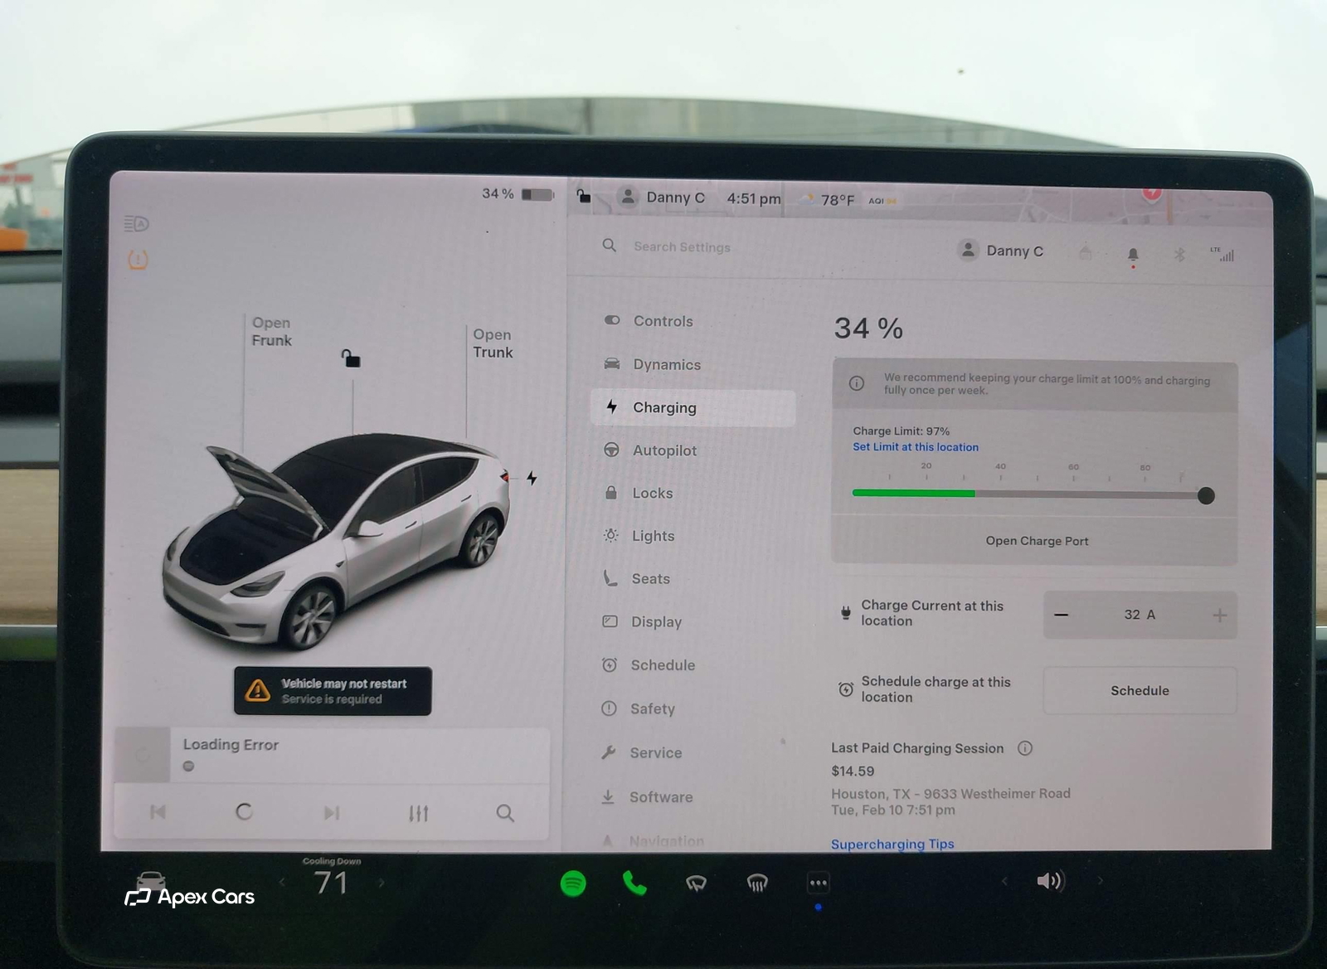Tap the info icon in charge recommendation

click(857, 383)
